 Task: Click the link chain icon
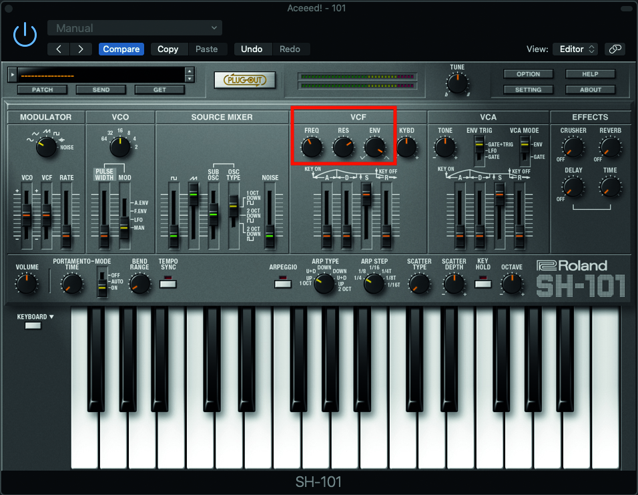coord(615,49)
